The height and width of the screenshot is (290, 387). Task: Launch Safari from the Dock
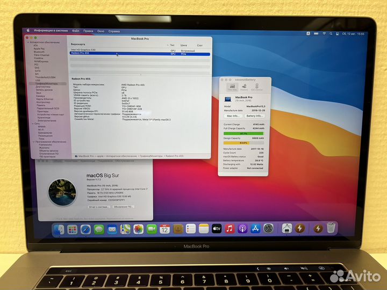click(85, 229)
